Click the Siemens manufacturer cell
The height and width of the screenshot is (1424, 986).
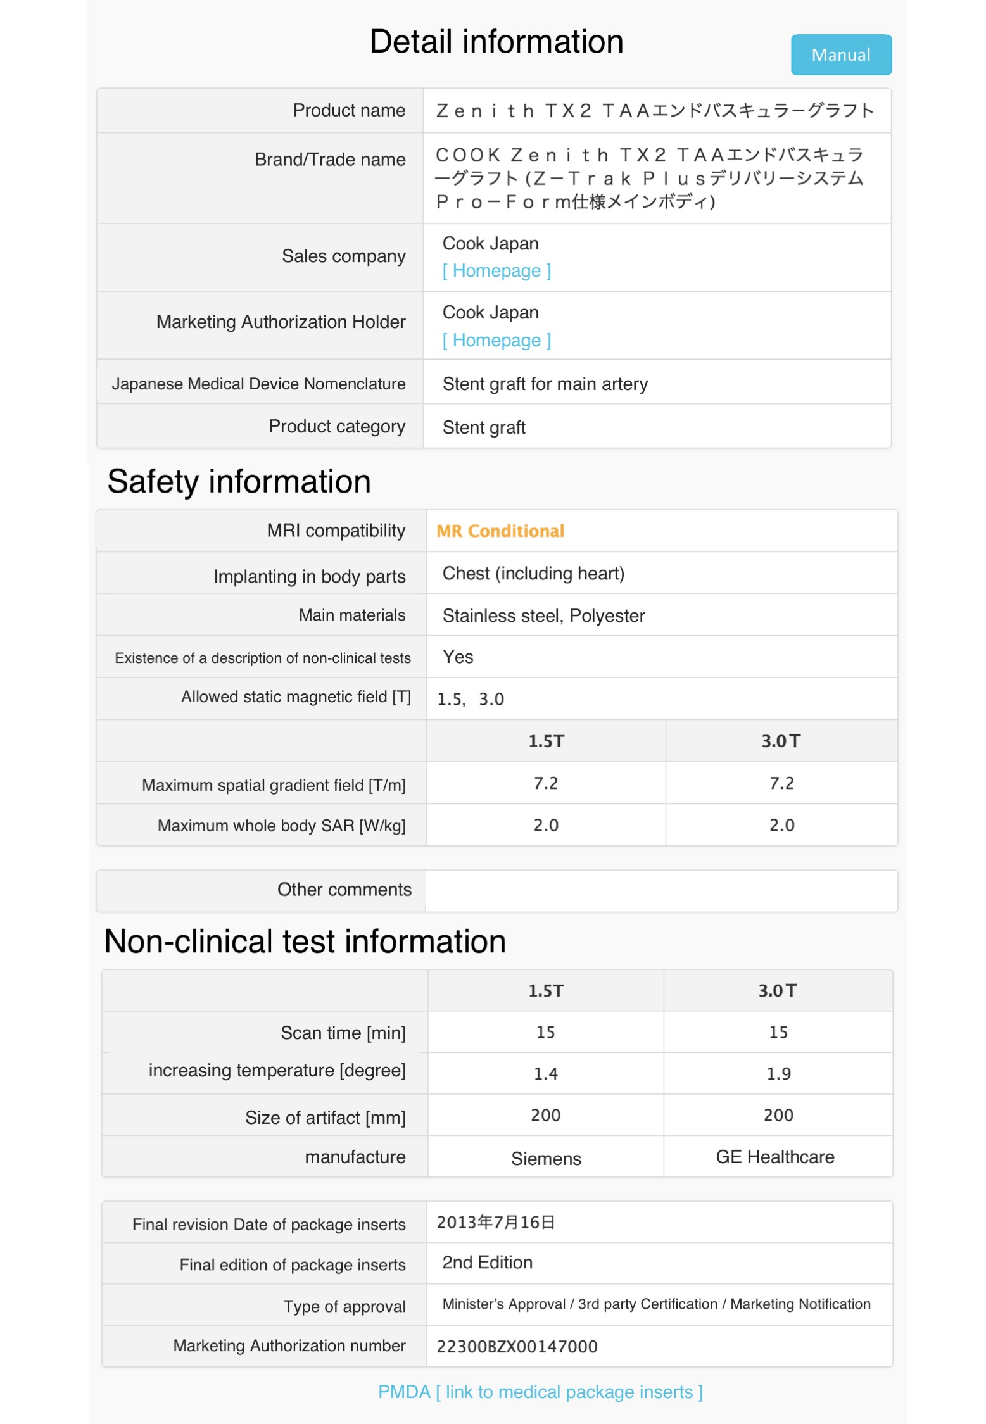[x=546, y=1159]
